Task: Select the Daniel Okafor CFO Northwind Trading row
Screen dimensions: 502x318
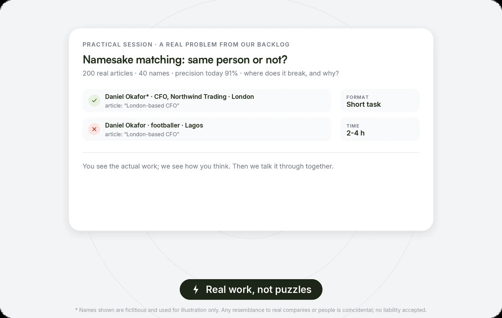Action: point(207,100)
